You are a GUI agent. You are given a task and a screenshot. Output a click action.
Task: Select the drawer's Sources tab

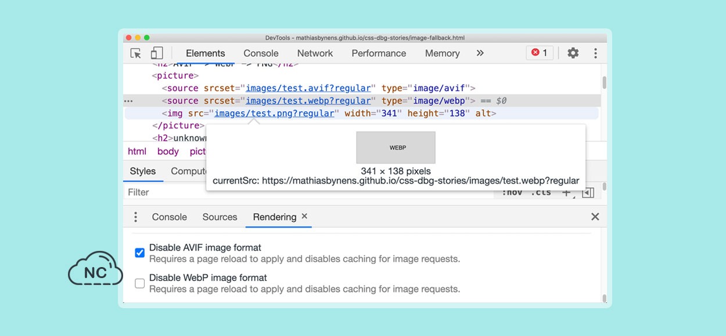220,217
